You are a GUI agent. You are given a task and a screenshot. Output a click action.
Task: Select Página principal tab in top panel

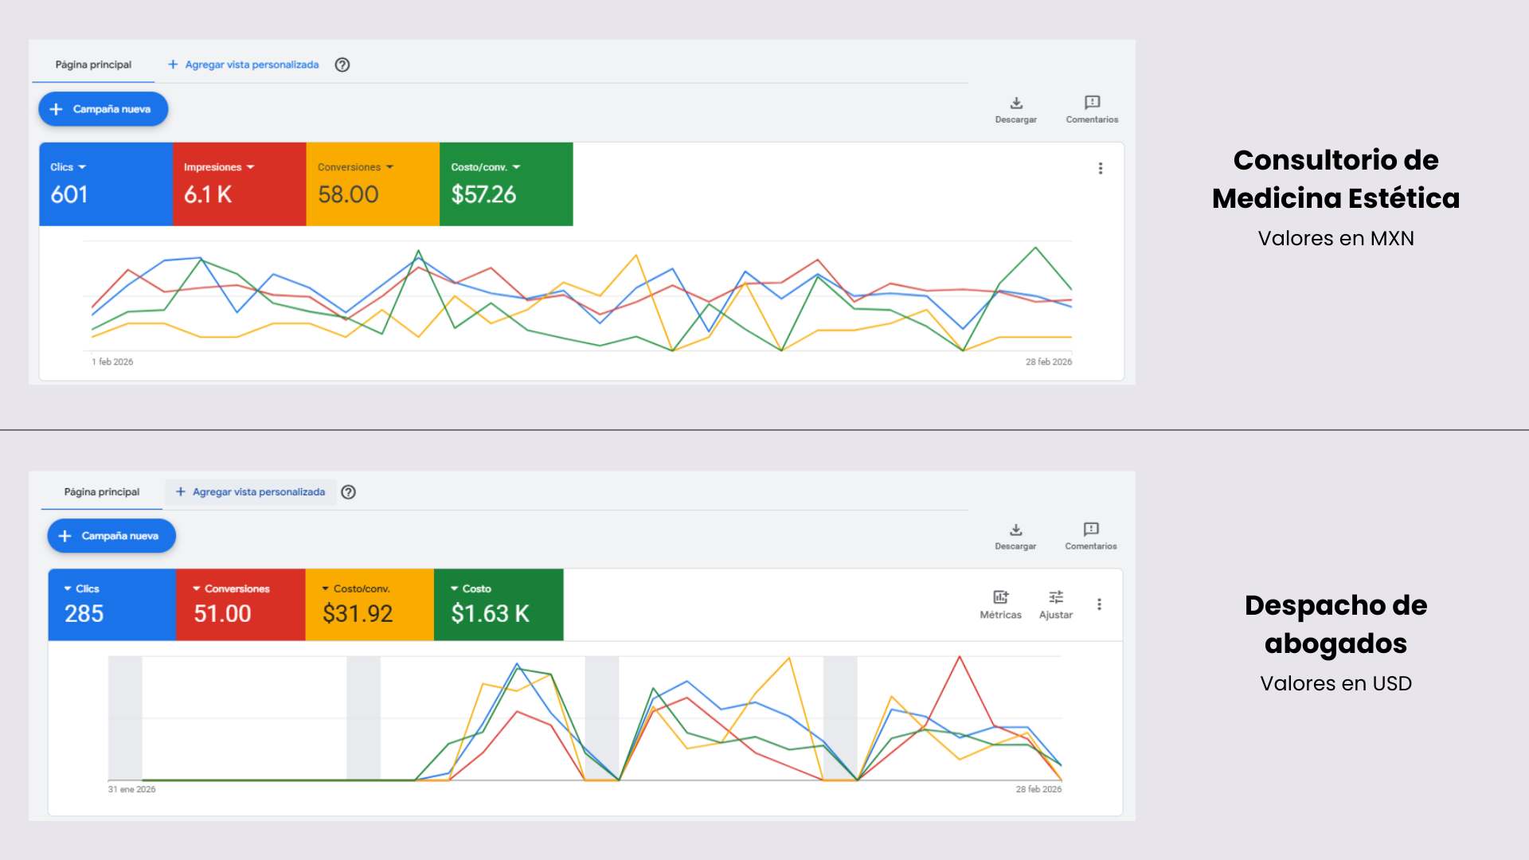coord(93,65)
